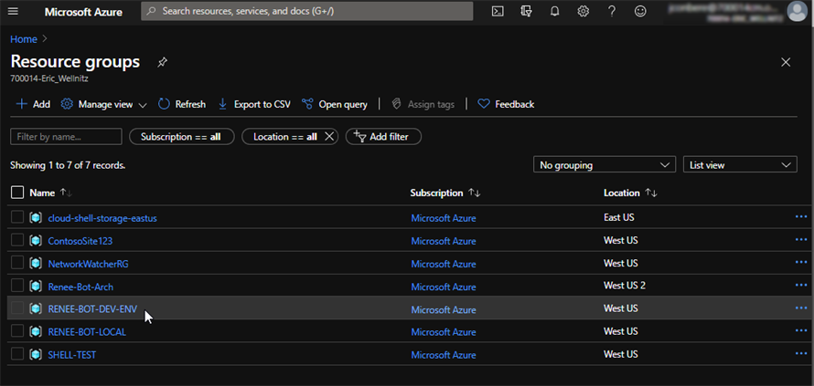Check the RENEE-BOT-LOCAL row checkbox

tap(17, 331)
